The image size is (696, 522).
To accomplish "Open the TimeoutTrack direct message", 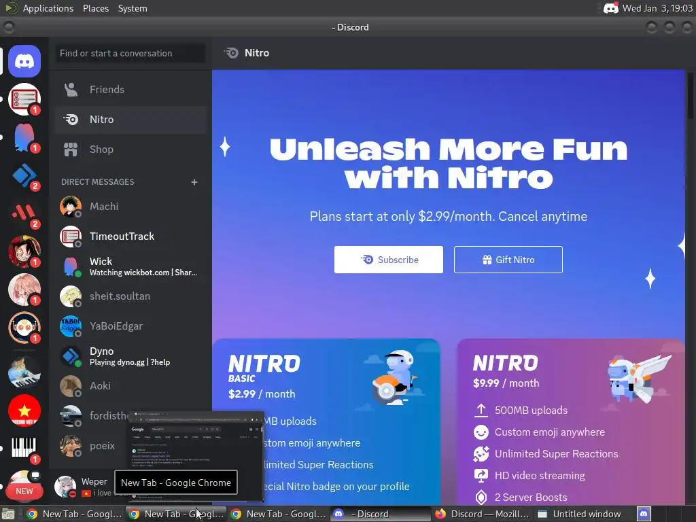I will pos(130,237).
